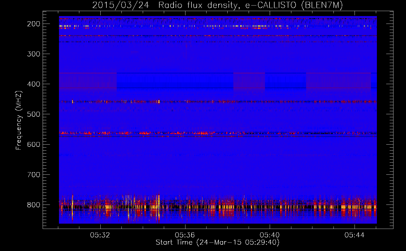The height and width of the screenshot is (251, 406).
Task: Click the plot title with the date 2015/03/24
Action: [218, 5]
